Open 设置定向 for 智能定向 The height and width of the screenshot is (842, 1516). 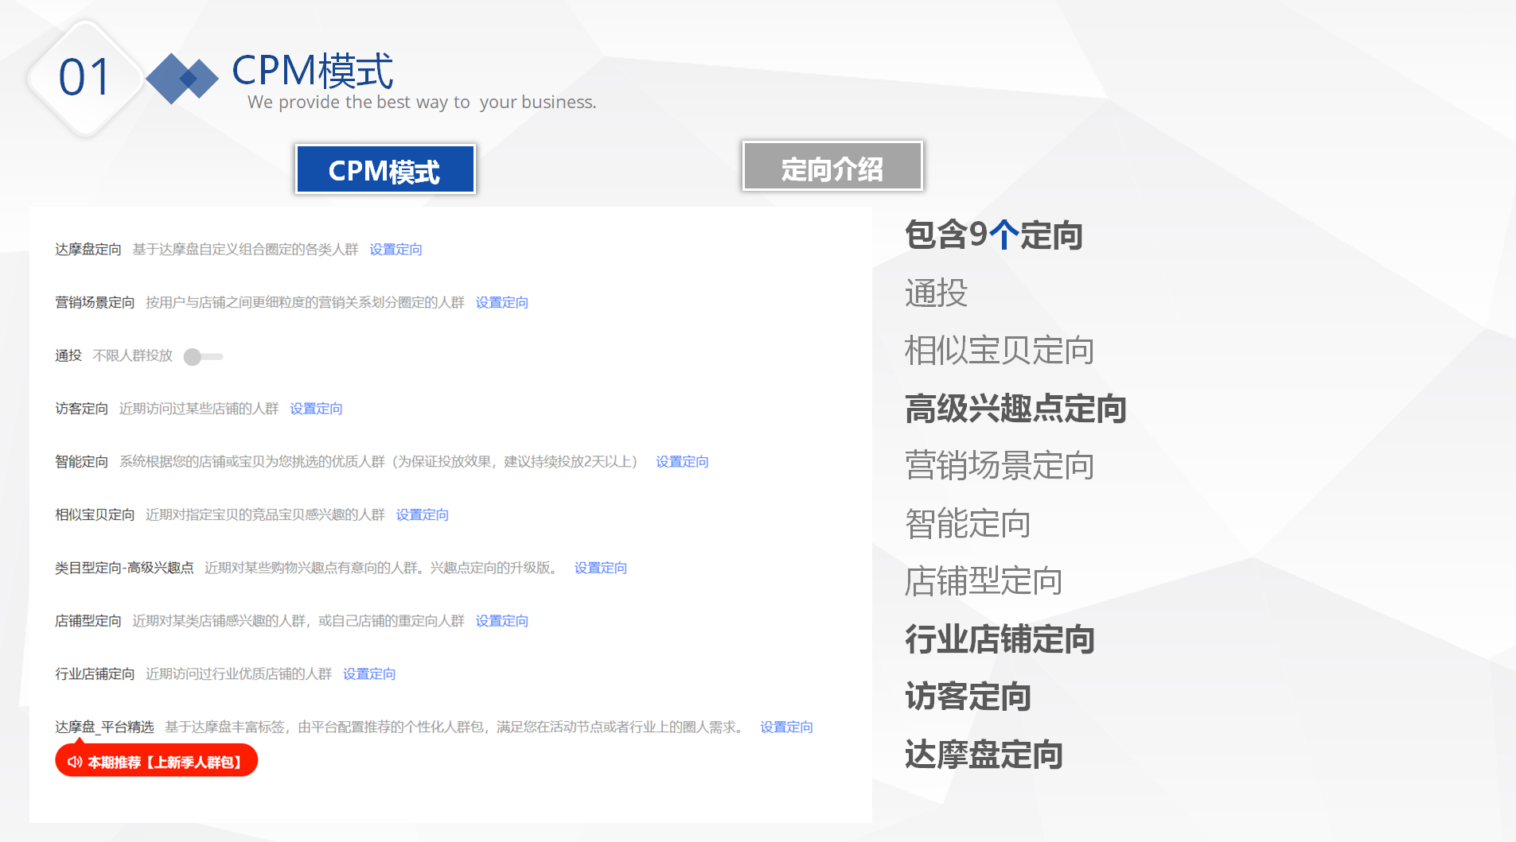(x=682, y=462)
